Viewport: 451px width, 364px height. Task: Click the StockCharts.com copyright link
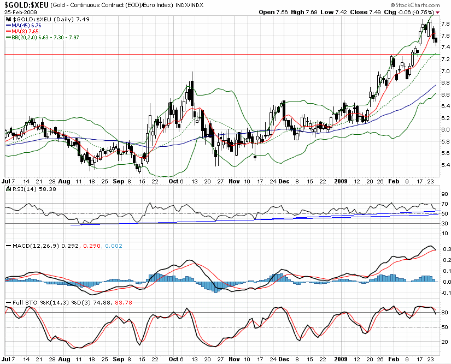click(x=415, y=5)
